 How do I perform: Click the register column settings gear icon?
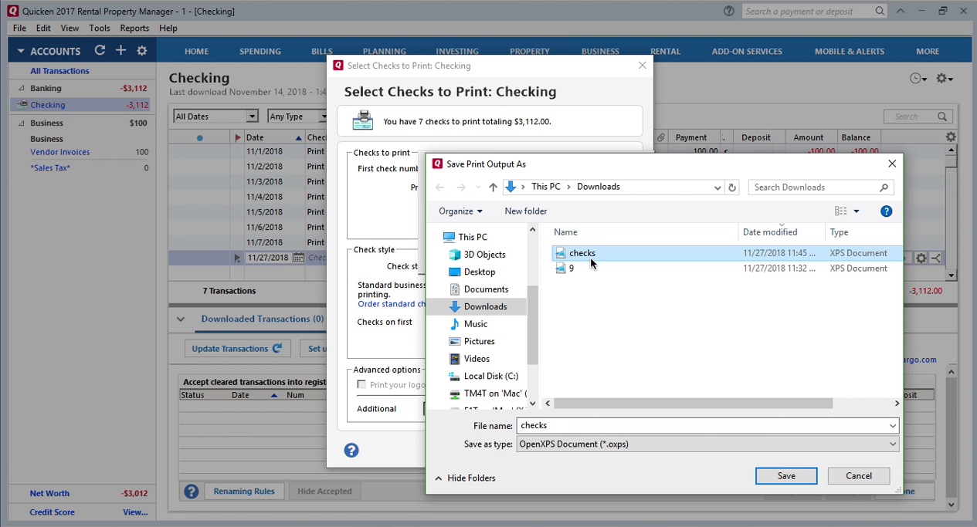(951, 137)
